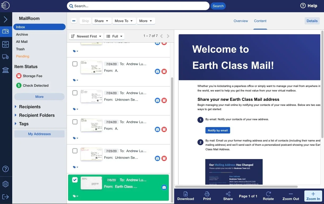The width and height of the screenshot is (324, 204).
Task: Select the Inbox folder
Action: 39,27
